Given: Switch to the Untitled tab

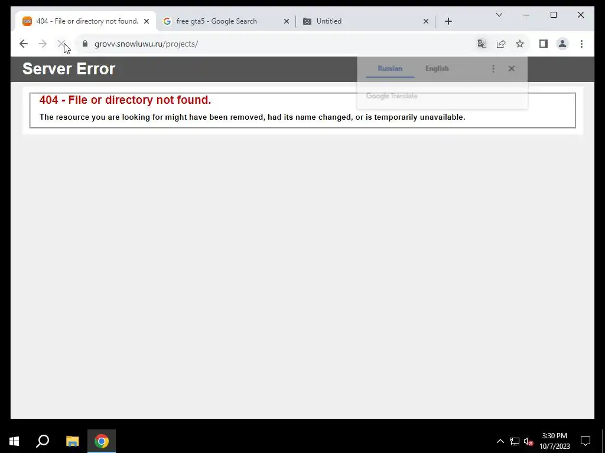Looking at the screenshot, I should (x=365, y=21).
